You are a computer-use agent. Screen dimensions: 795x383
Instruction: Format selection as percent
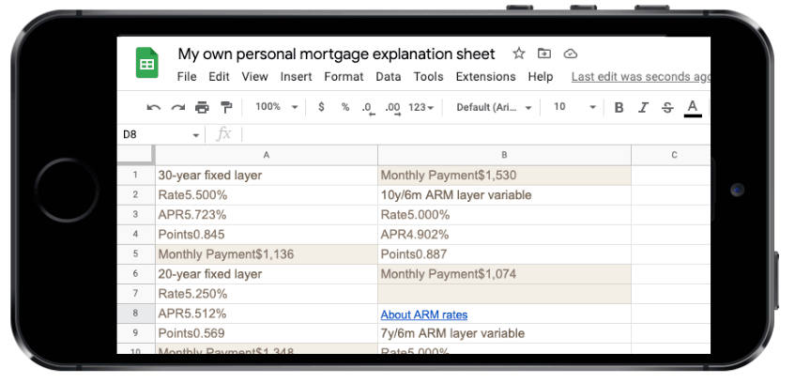345,107
